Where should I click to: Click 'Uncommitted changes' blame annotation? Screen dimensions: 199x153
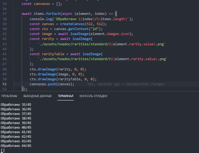(x=145, y=84)
